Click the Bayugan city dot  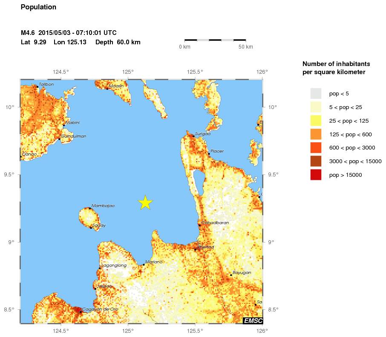click(x=231, y=275)
